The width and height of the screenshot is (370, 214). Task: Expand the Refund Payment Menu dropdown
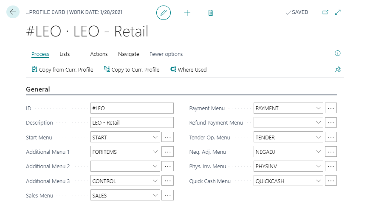pyautogui.click(x=319, y=123)
